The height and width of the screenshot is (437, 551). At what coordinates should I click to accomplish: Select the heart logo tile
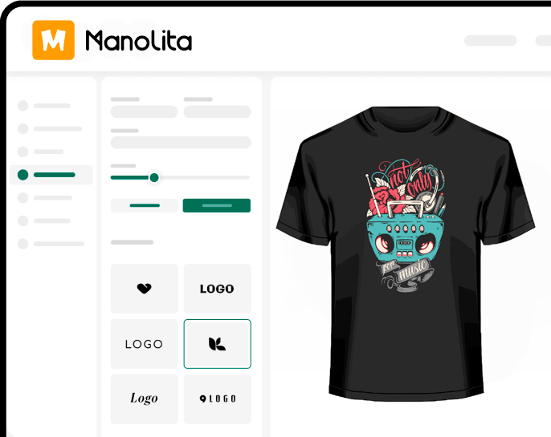[x=144, y=289]
